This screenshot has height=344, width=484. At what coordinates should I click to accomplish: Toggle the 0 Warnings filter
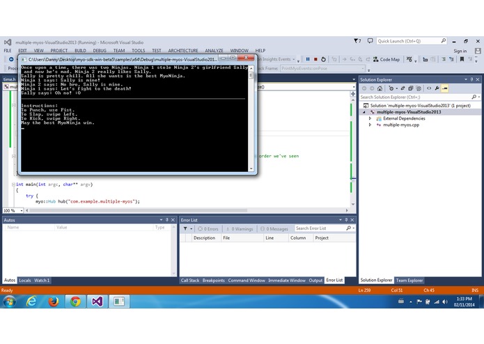240,228
